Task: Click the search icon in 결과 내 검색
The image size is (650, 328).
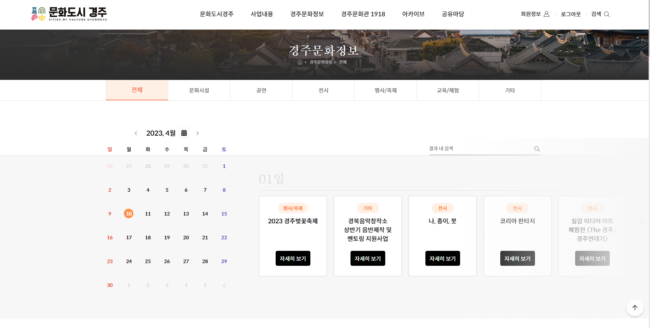Action: point(537,149)
